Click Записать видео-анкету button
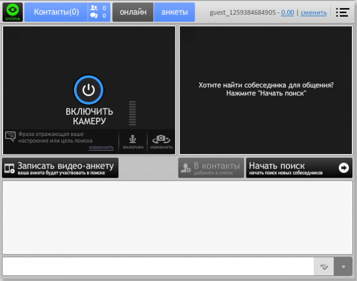This screenshot has height=281, width=357. pos(60,168)
